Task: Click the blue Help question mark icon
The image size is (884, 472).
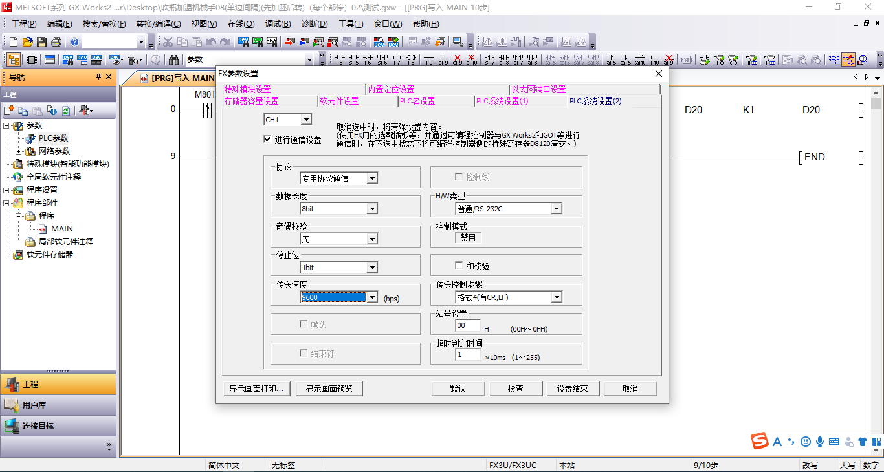Action: [x=74, y=42]
